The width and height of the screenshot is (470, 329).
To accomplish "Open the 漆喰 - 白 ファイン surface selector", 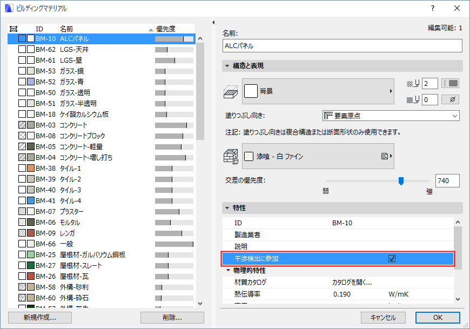I will point(318,156).
